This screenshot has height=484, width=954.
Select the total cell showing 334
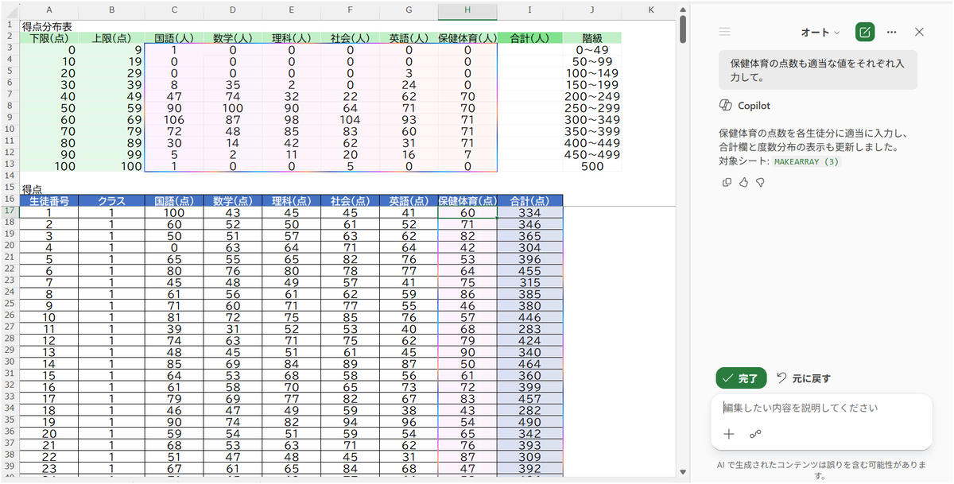pos(529,213)
